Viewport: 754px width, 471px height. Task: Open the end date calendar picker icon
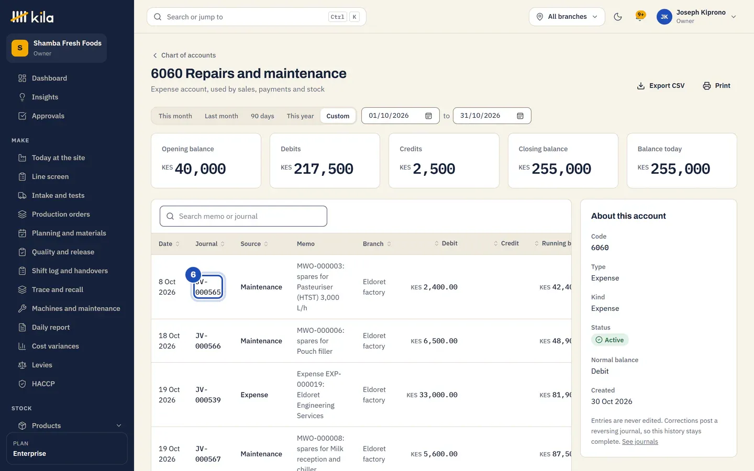pyautogui.click(x=520, y=116)
